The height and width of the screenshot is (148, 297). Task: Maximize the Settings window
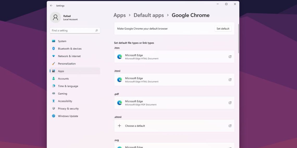pos(226,4)
